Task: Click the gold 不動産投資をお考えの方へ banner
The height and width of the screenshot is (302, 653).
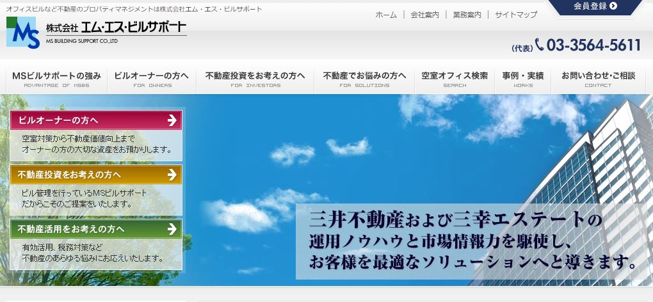Action: (x=96, y=175)
